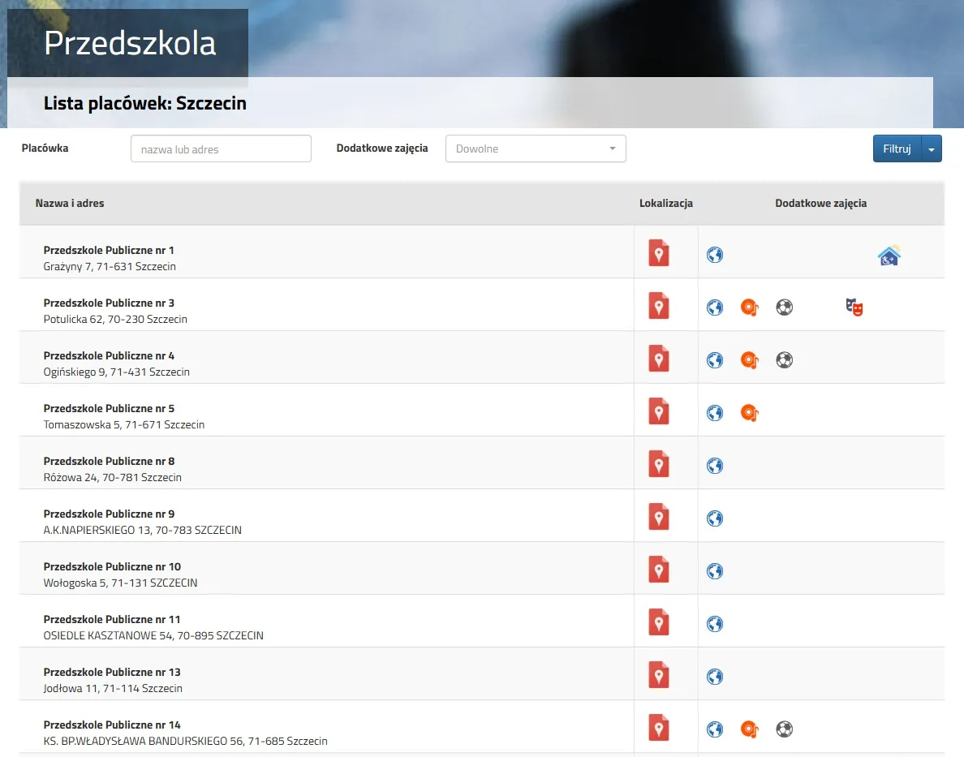Open Przedszkole Publiczne nr 9 details
Screen dimensions: 964x757
(109, 514)
